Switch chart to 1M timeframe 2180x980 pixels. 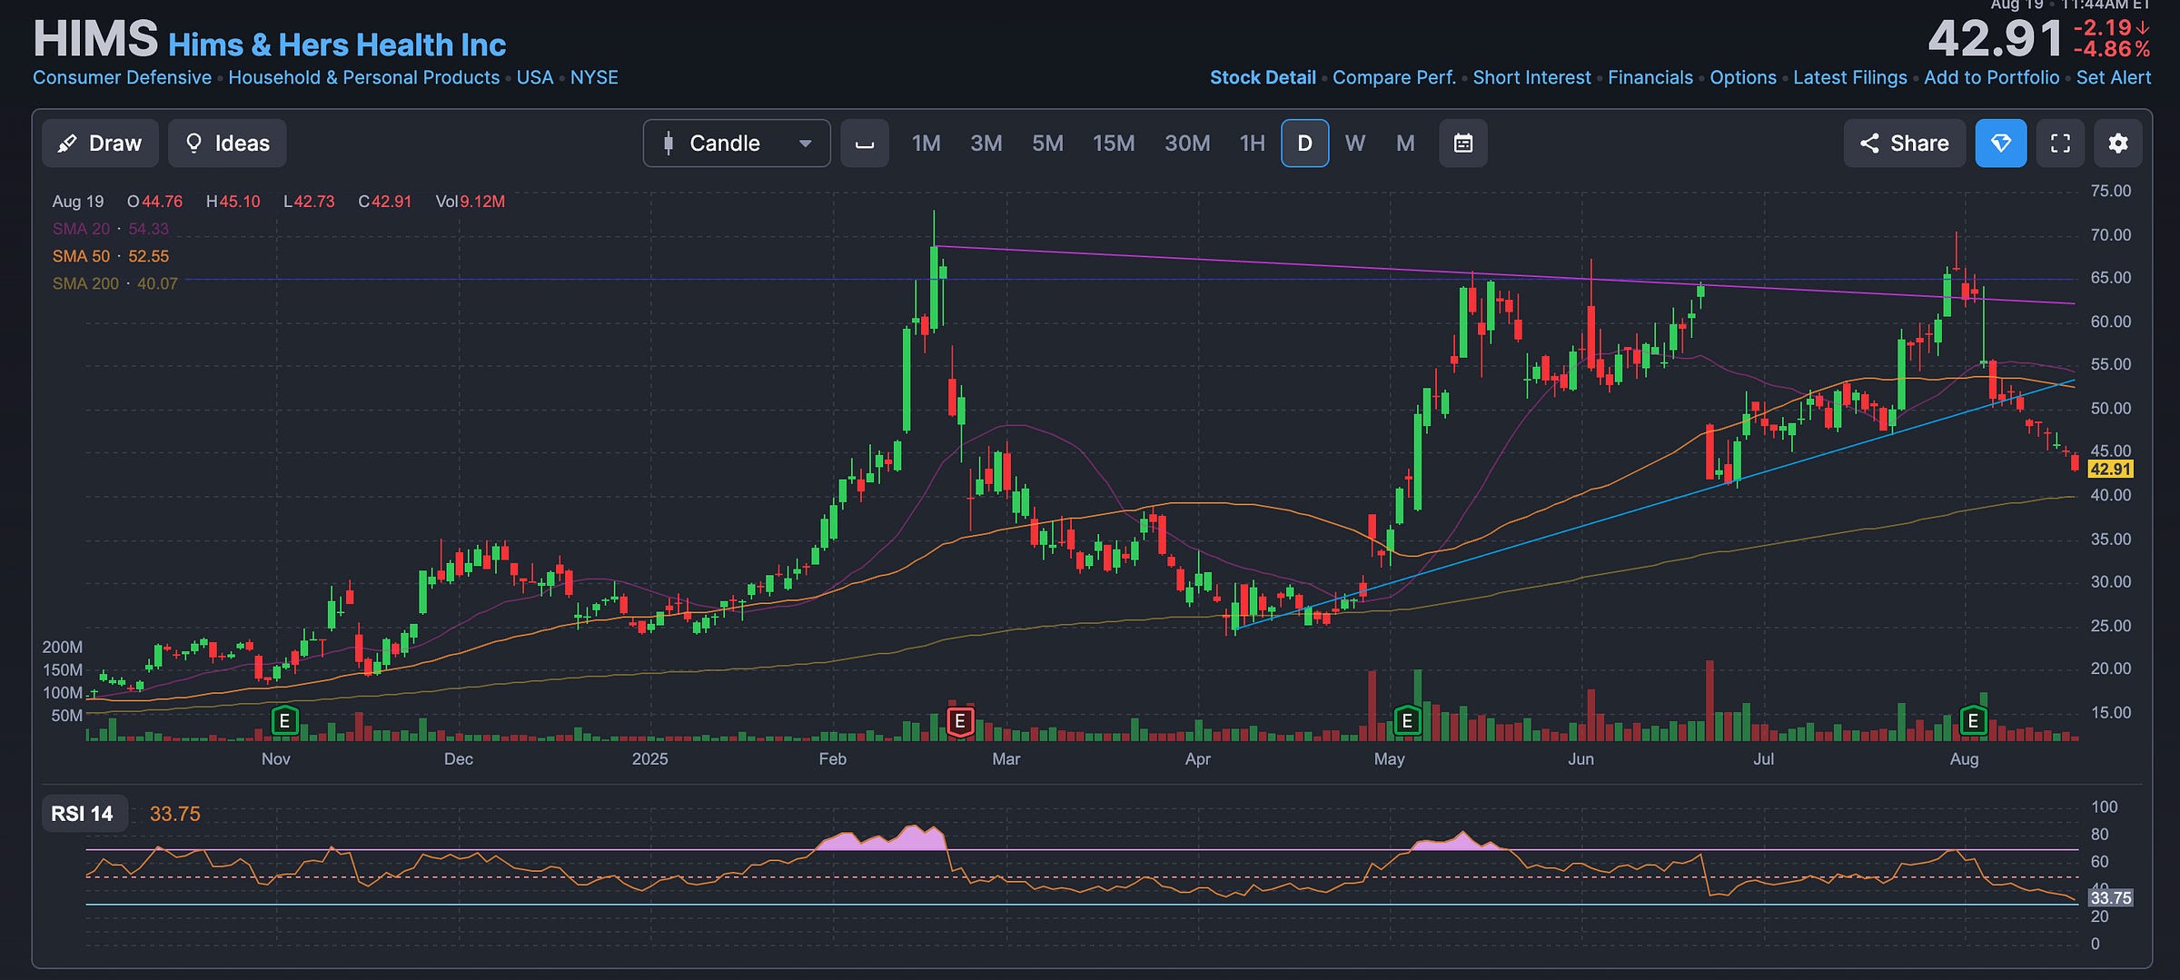(x=926, y=144)
